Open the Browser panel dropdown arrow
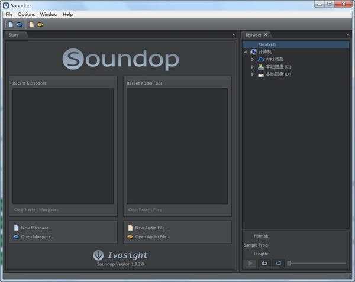Viewport: 355px width, 282px height. (x=348, y=35)
